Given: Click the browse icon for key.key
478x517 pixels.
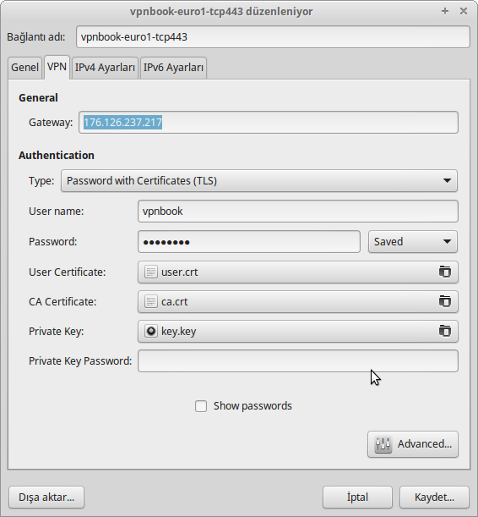Looking at the screenshot, I should 445,331.
